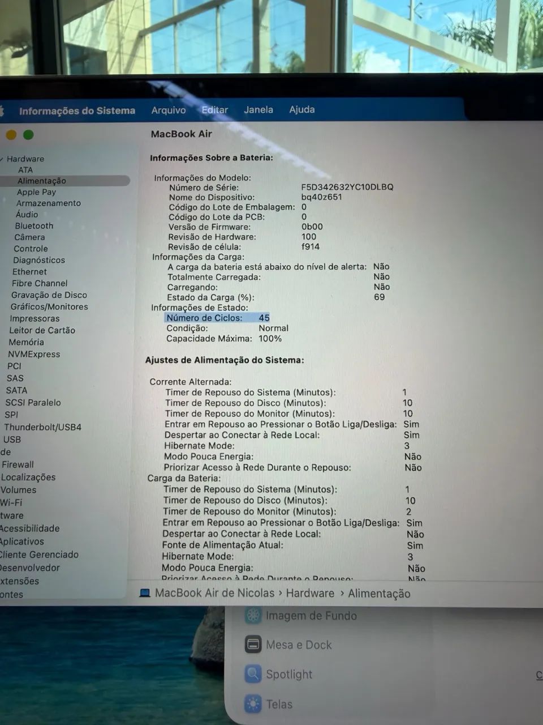543x725 pixels.
Task: Click the green zoom window button
Action: (x=28, y=135)
